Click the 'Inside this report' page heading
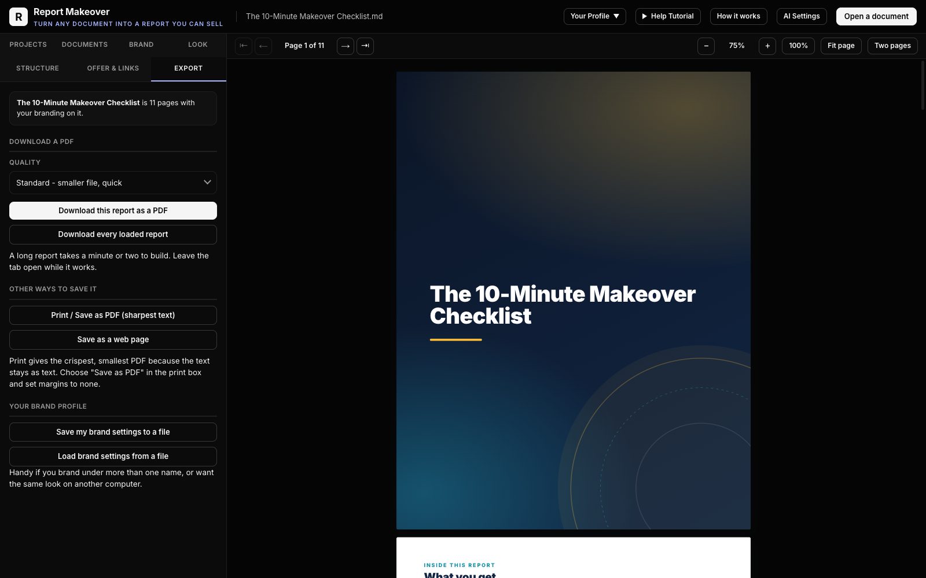Image resolution: width=926 pixels, height=578 pixels. pyautogui.click(x=459, y=565)
